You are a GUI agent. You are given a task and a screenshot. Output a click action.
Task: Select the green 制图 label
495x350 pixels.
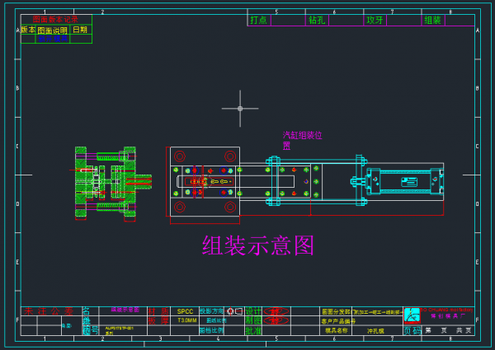253,320
